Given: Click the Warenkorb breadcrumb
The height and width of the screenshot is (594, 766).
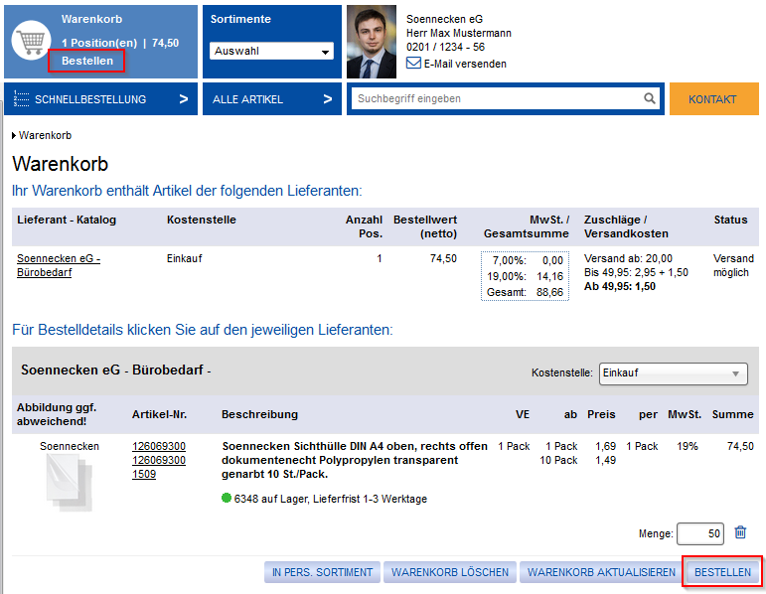Looking at the screenshot, I should [45, 135].
